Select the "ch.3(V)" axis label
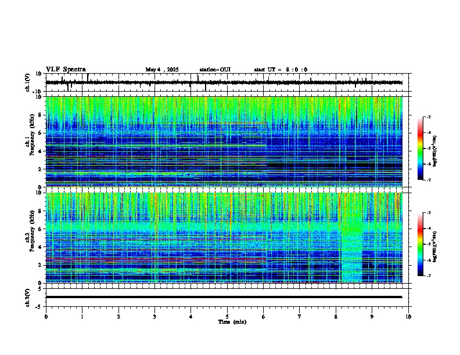This screenshot has width=460, height=355. point(28,298)
